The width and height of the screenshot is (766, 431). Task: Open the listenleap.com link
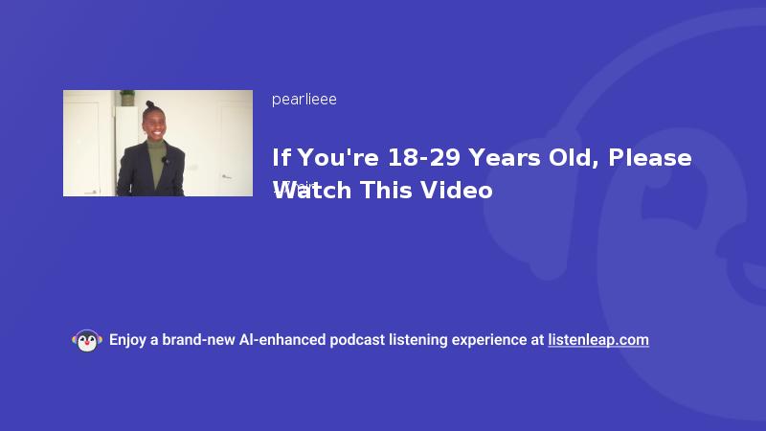pos(598,340)
